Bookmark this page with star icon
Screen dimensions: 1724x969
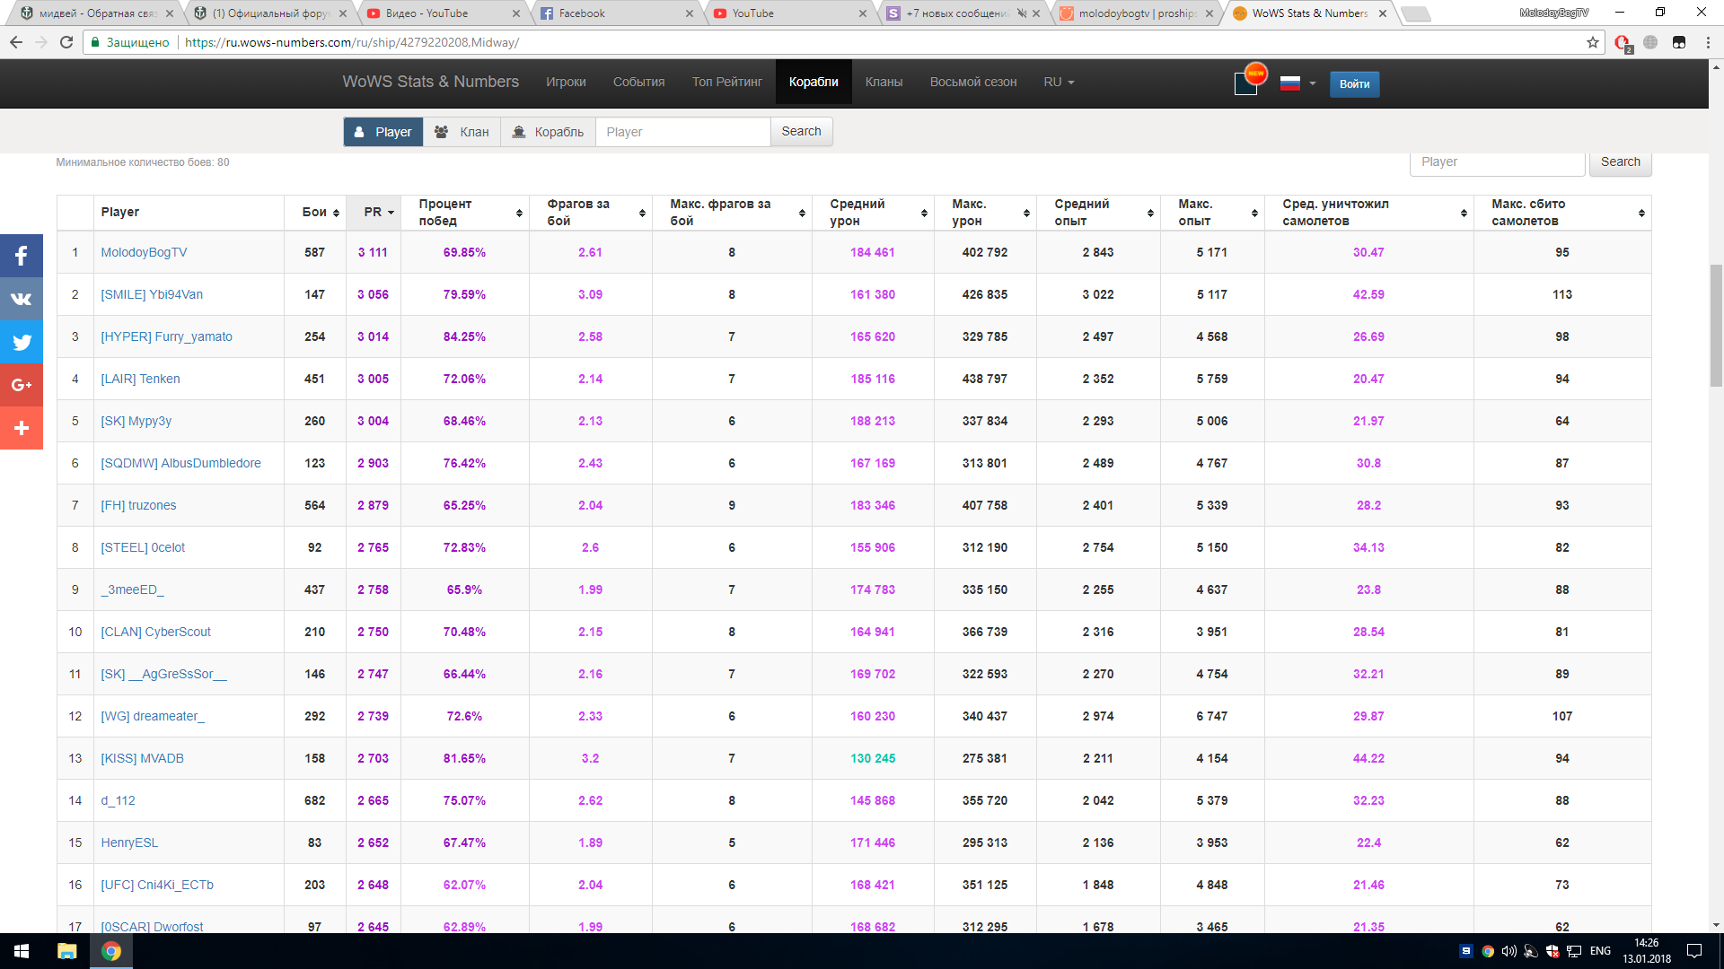1592,42
